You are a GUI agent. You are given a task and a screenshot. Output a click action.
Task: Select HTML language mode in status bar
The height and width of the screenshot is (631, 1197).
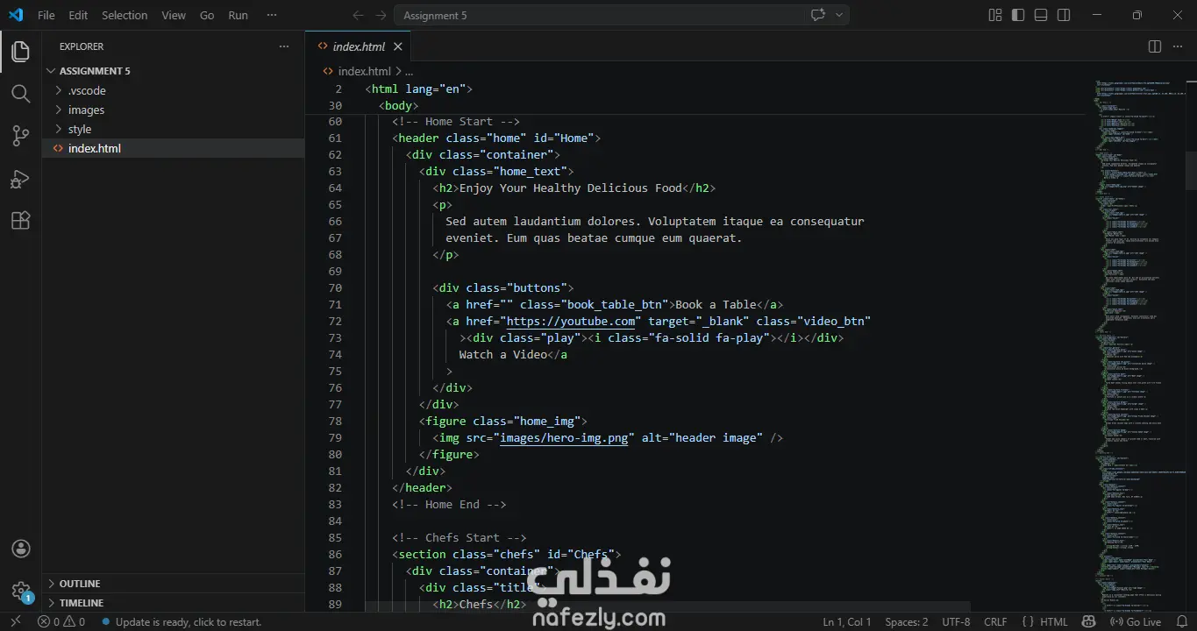coord(1054,621)
